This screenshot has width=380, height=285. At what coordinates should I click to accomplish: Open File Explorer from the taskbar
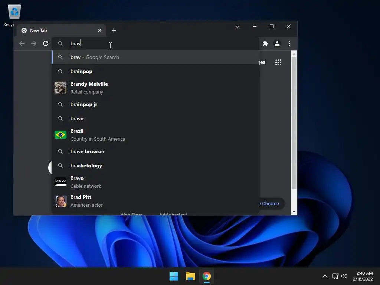(x=190, y=276)
